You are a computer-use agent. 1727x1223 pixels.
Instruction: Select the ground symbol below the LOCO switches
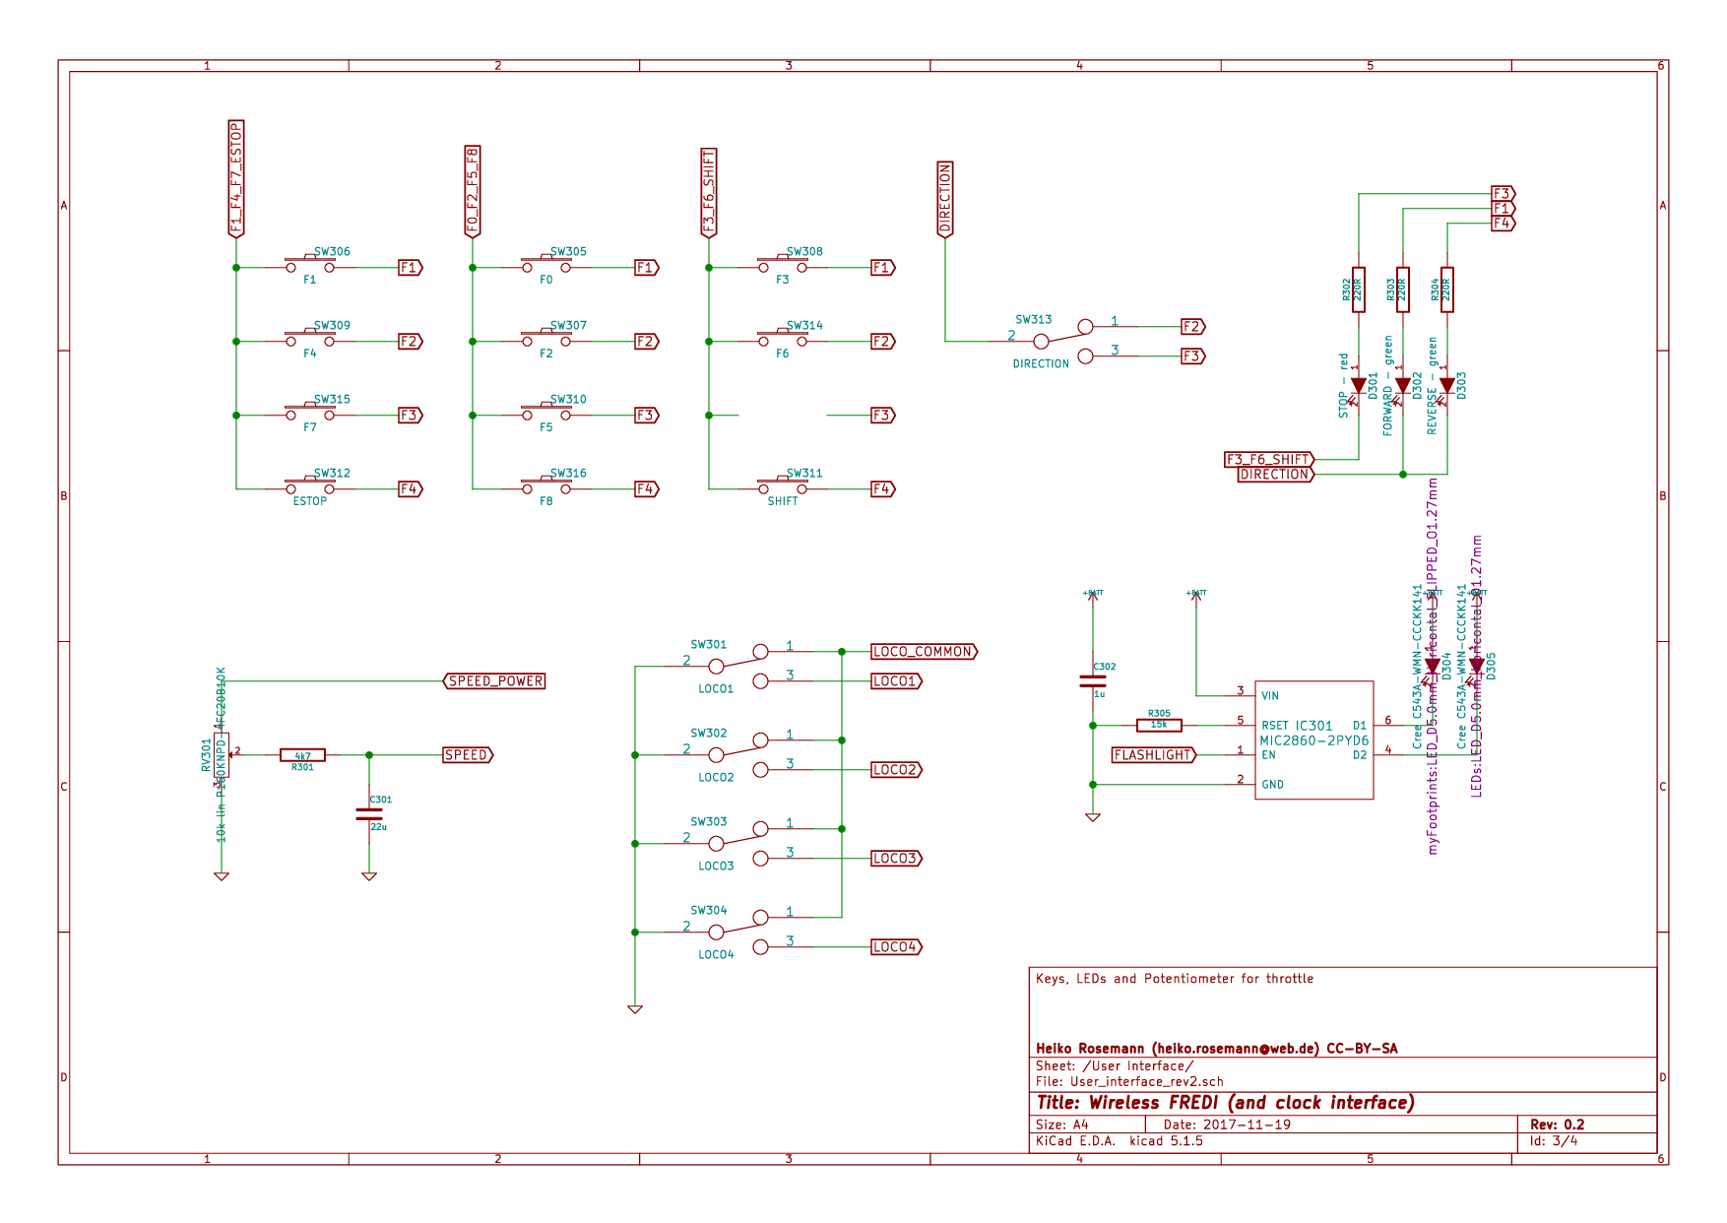[x=635, y=1008]
